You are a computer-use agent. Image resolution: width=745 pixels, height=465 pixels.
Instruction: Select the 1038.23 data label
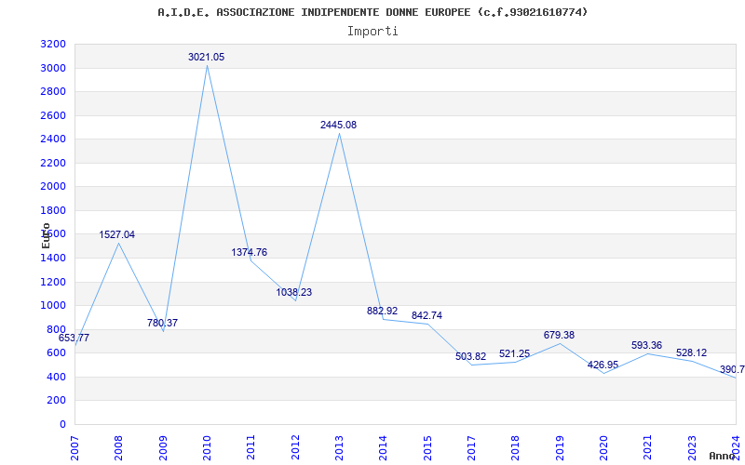[294, 292]
